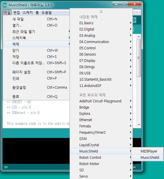The width and height of the screenshot is (164, 179).
Task: Choose 종료 to quit
Action: click(37, 97)
